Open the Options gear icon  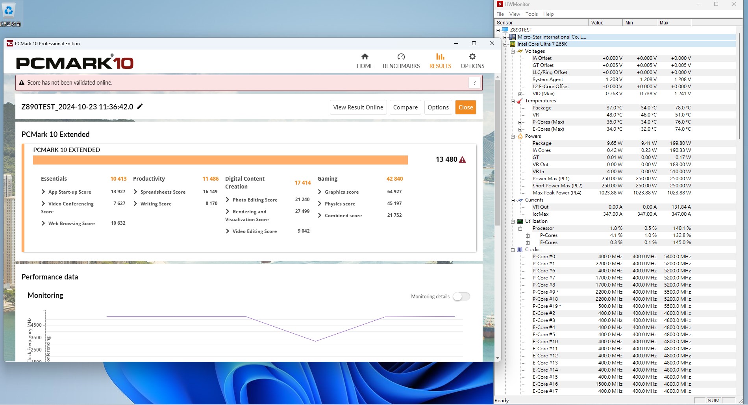pyautogui.click(x=472, y=57)
